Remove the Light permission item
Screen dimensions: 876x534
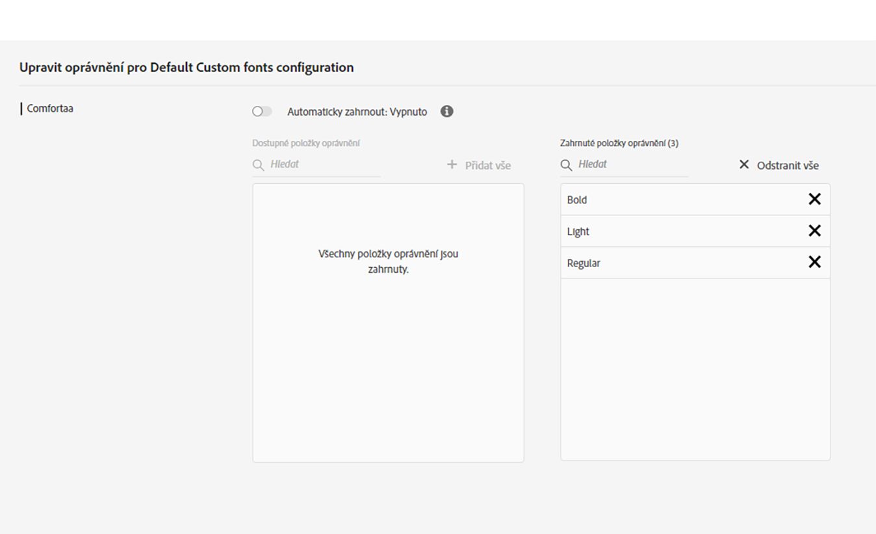814,231
